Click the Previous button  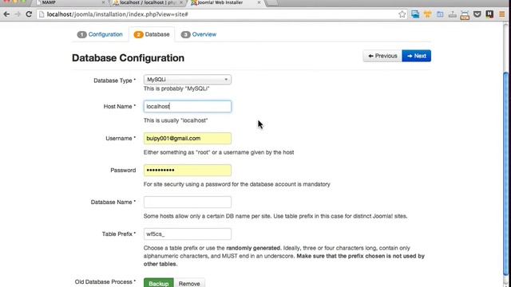382,56
